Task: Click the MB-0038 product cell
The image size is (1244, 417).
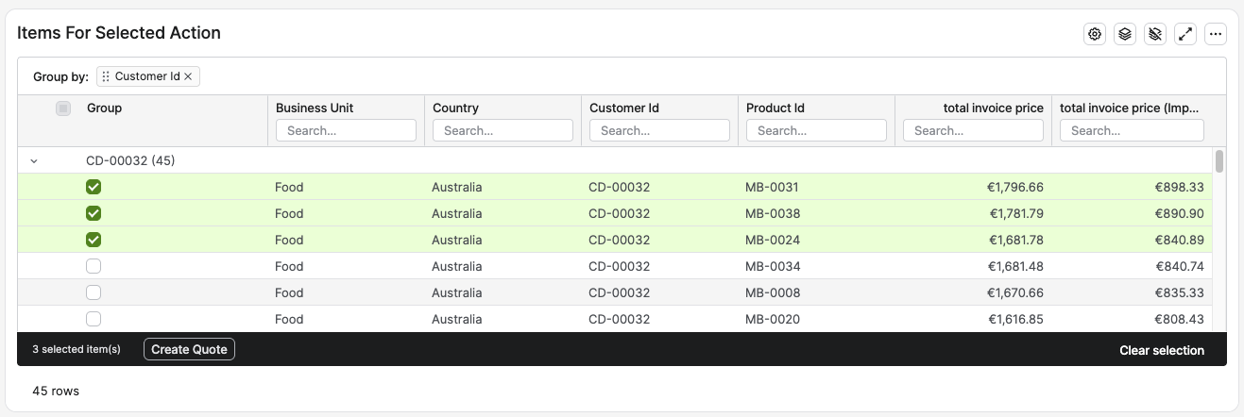Action: pos(773,213)
